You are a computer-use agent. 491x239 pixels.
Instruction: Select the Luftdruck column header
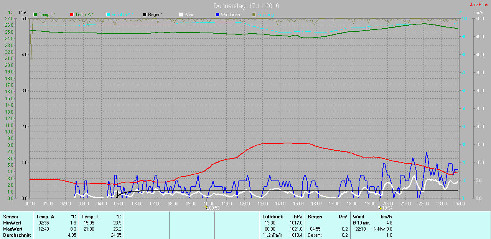coord(273,217)
